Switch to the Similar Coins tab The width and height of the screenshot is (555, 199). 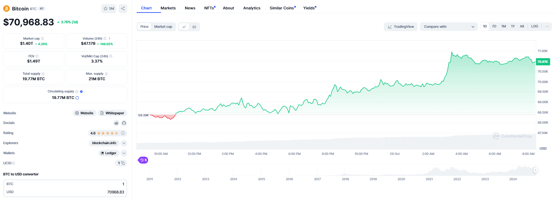282,8
